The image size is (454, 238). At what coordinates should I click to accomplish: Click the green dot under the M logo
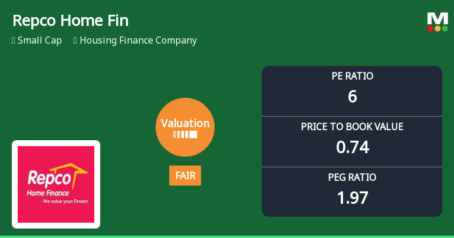tap(445, 28)
